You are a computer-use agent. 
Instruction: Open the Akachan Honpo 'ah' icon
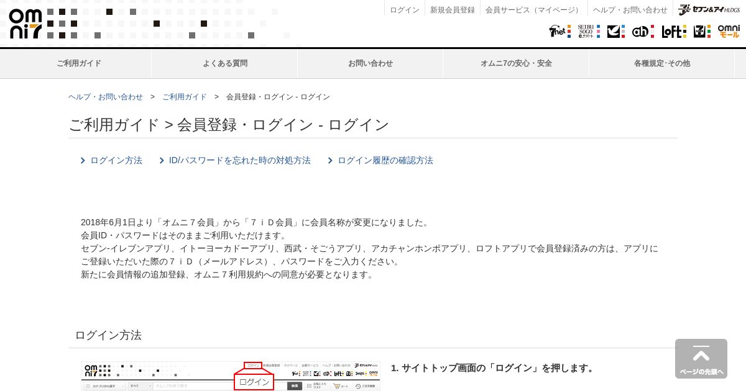[643, 31]
